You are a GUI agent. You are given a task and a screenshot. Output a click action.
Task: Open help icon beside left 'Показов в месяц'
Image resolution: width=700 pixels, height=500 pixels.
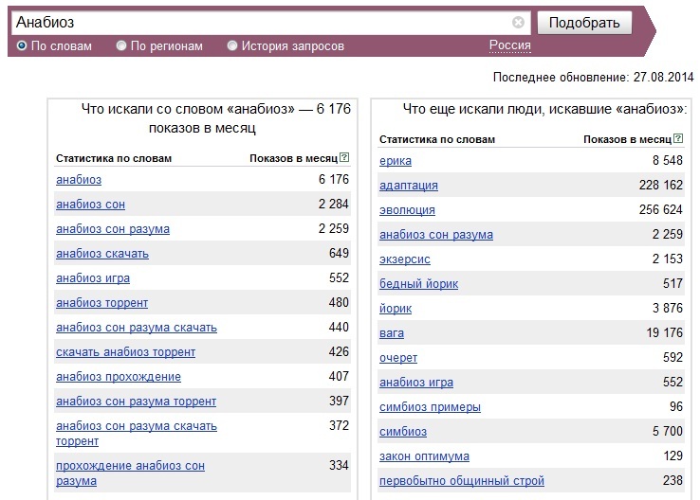[x=344, y=157]
